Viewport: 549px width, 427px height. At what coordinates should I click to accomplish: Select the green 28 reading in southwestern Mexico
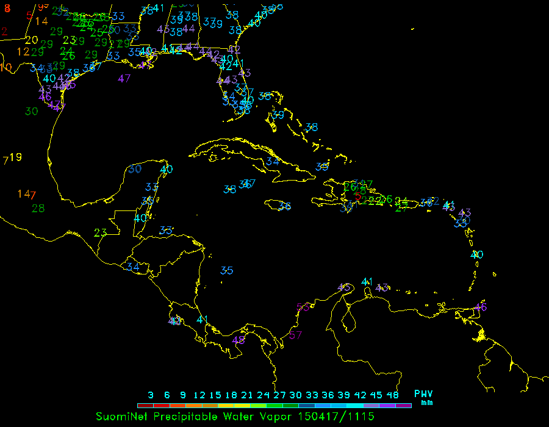38,208
